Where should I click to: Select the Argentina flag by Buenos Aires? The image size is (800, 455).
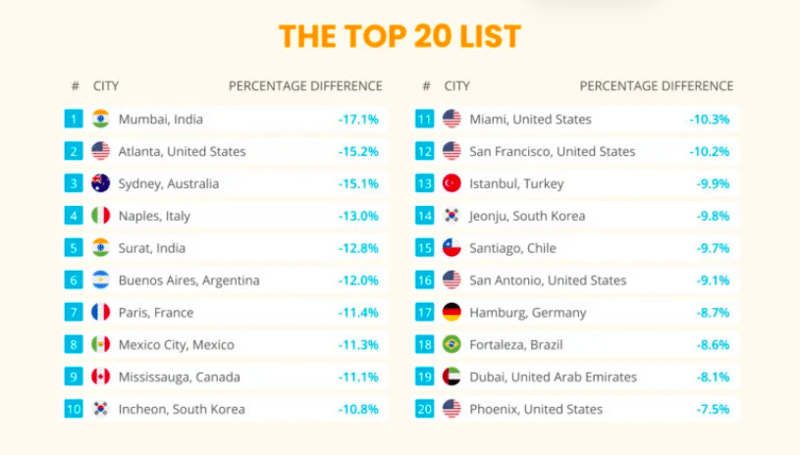pyautogui.click(x=101, y=280)
